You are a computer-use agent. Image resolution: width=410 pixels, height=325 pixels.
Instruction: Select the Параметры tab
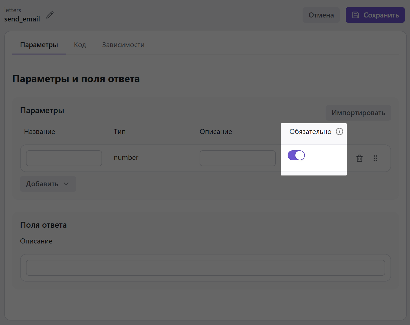pyautogui.click(x=39, y=45)
